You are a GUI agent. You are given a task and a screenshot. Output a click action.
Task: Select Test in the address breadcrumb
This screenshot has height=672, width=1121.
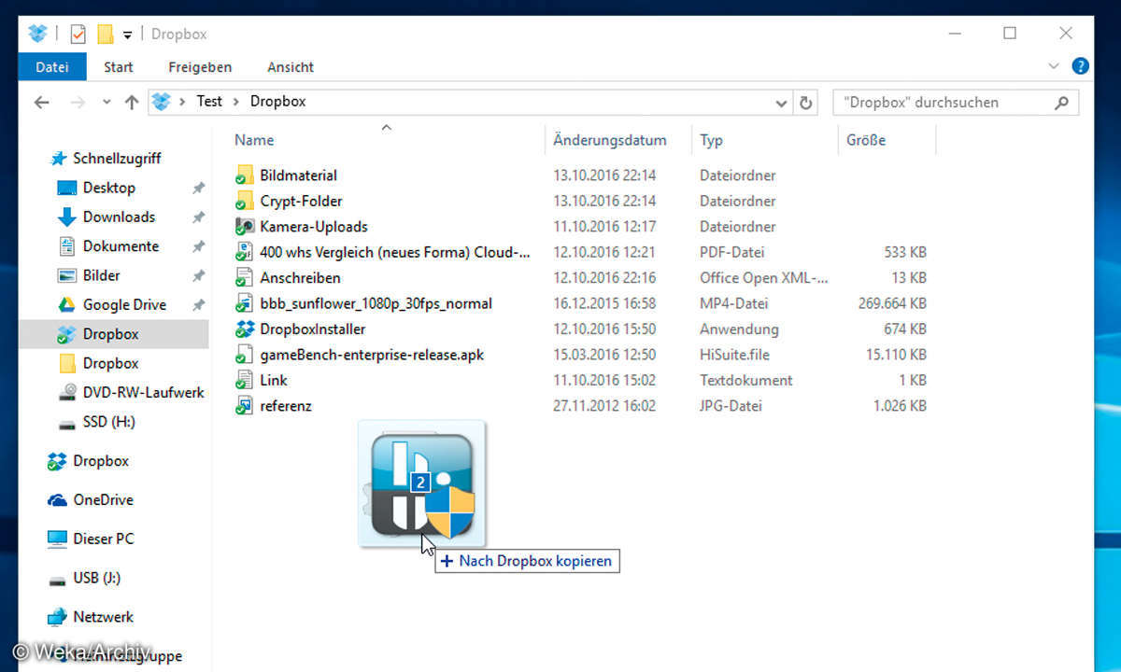click(x=209, y=101)
